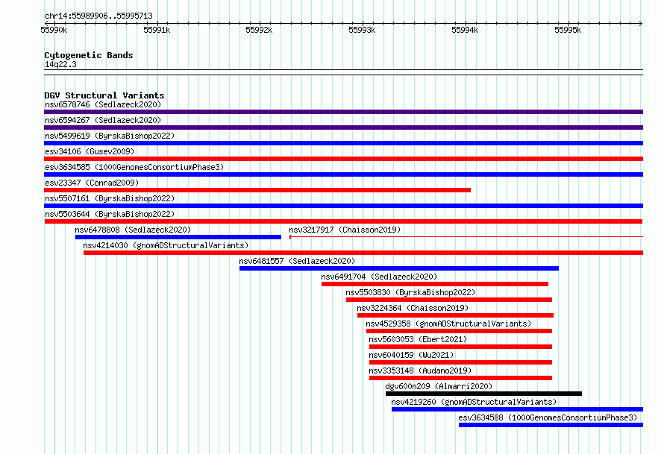Click the 55995k ruler position label
Image resolution: width=664 pixels, height=454 pixels.
568,30
